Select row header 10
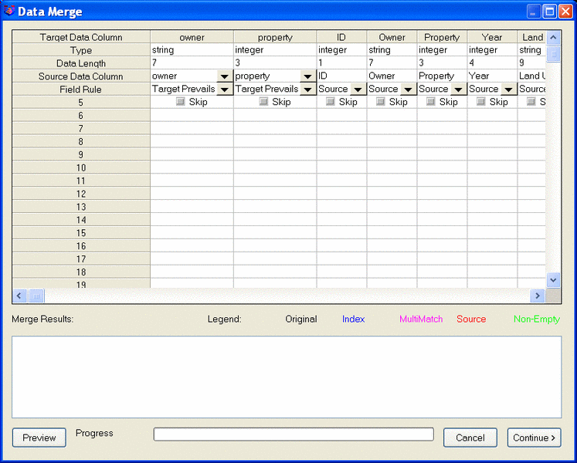The width and height of the screenshot is (577, 463). pyautogui.click(x=81, y=167)
